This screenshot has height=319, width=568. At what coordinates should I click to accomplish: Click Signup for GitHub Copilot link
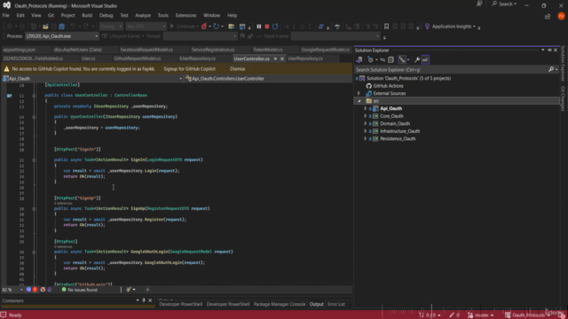pos(189,69)
